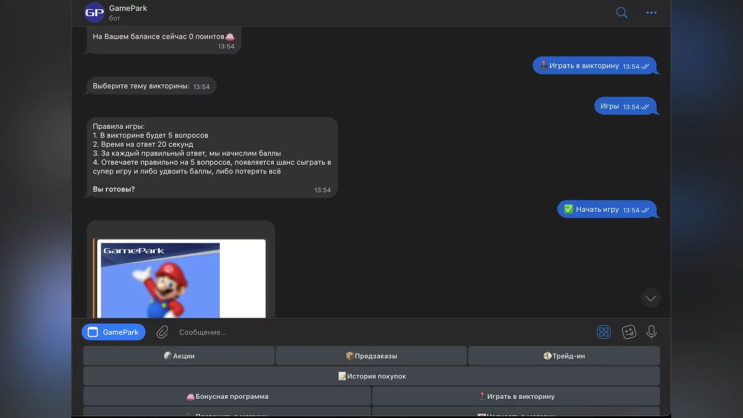Click the sent message Играть в викторину

click(x=594, y=66)
